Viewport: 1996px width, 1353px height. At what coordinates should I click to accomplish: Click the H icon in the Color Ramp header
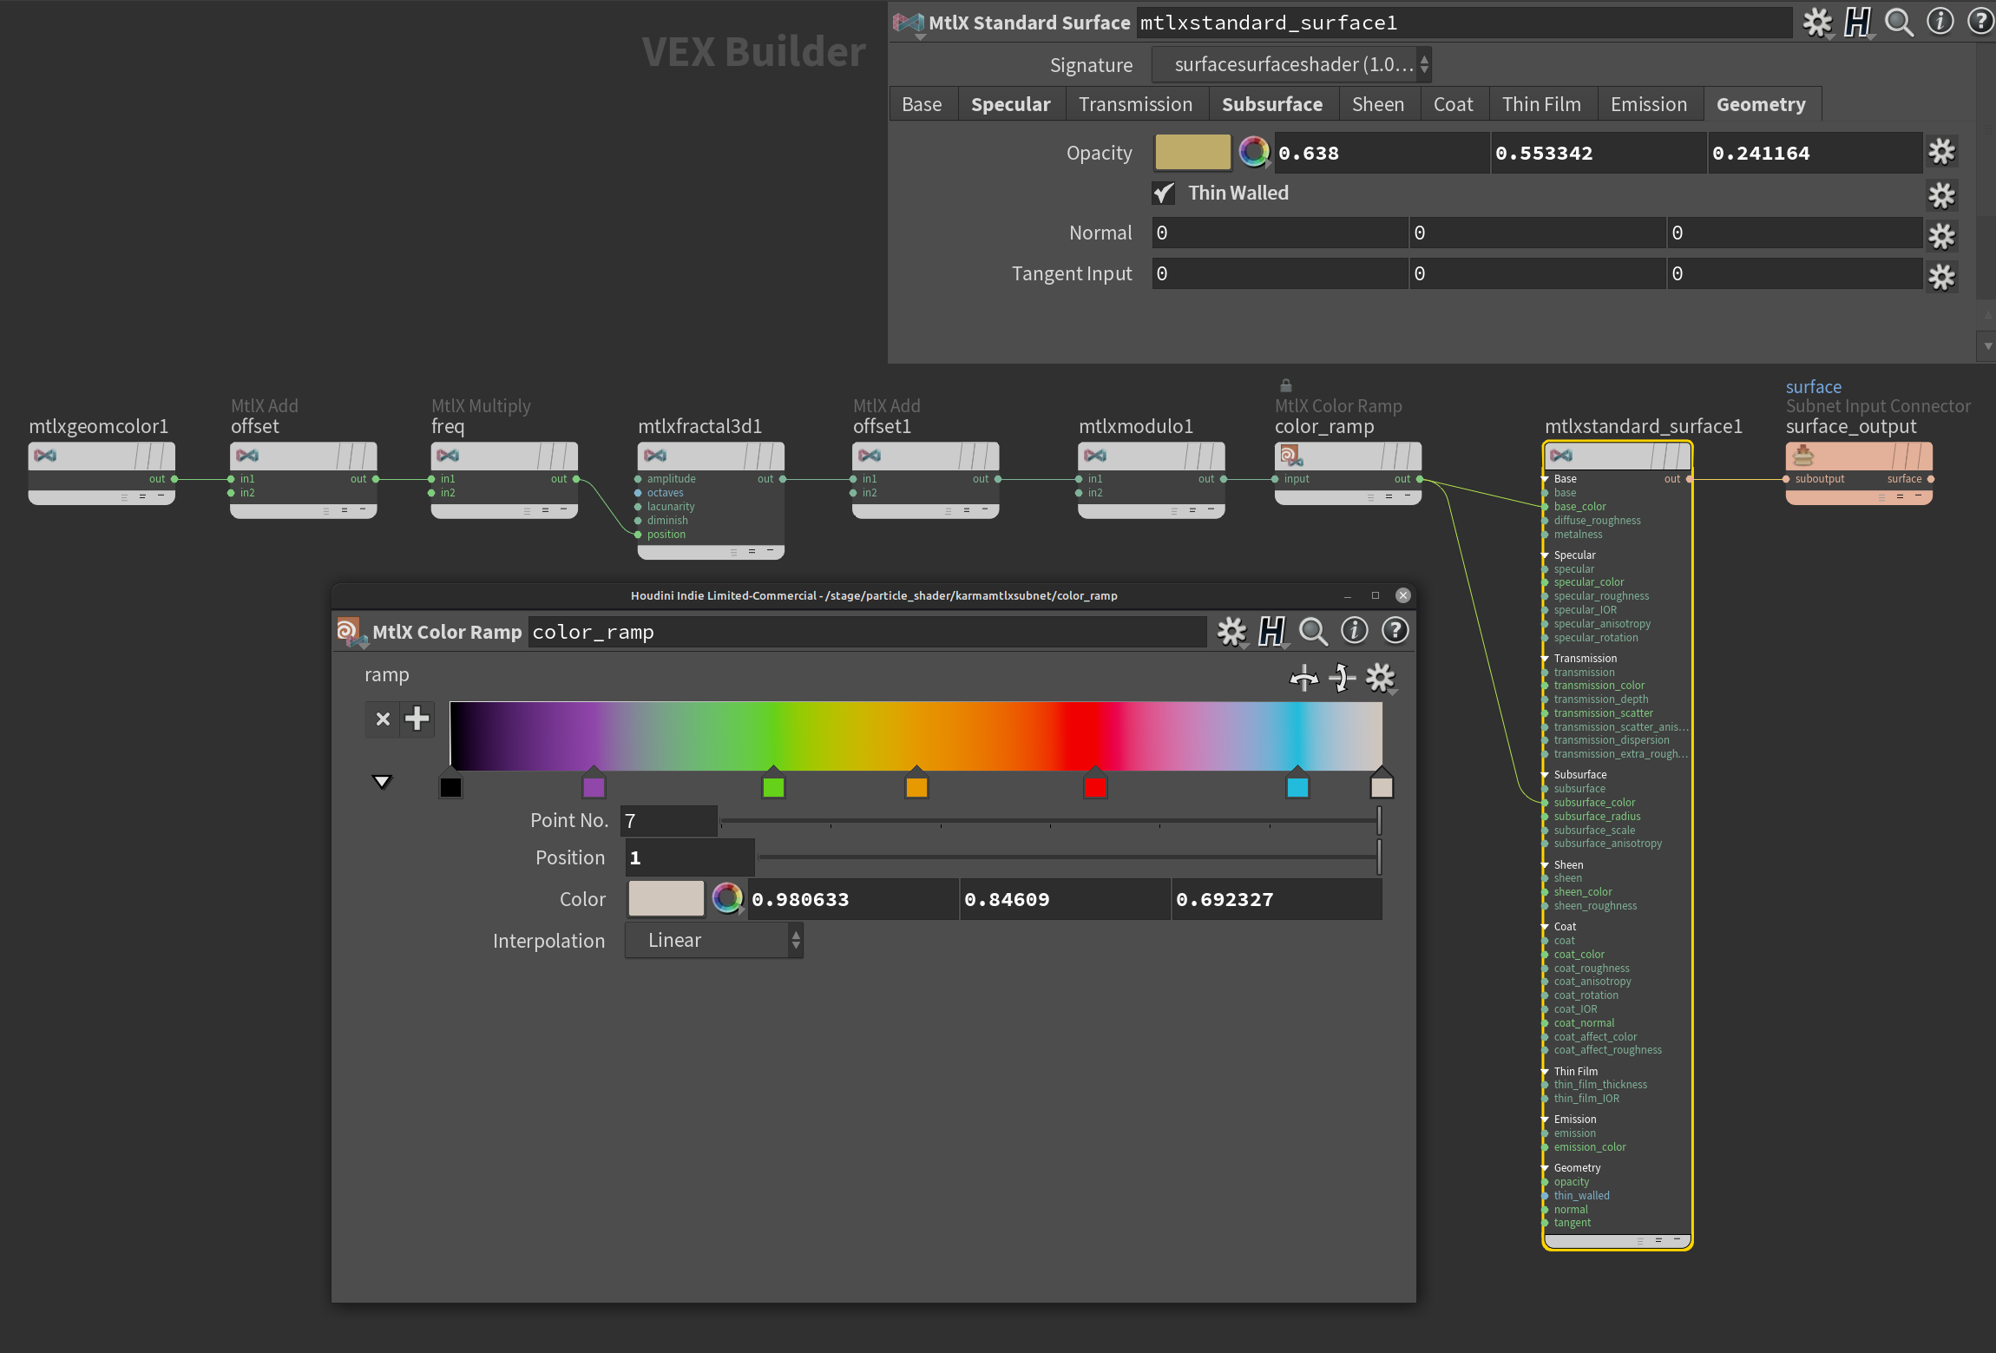(x=1271, y=631)
